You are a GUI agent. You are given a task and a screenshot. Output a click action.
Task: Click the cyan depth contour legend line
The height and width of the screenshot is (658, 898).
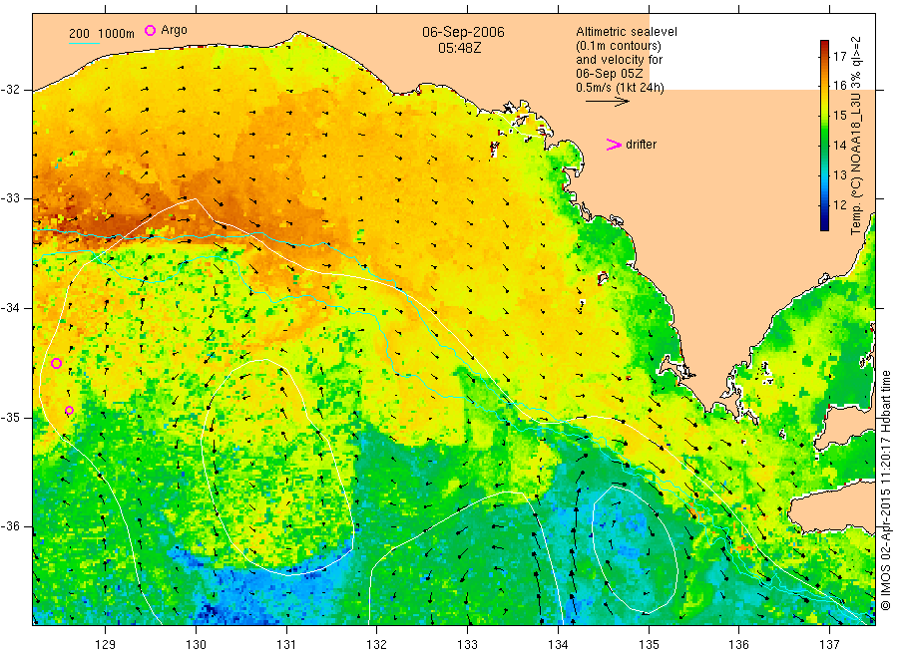[x=84, y=43]
